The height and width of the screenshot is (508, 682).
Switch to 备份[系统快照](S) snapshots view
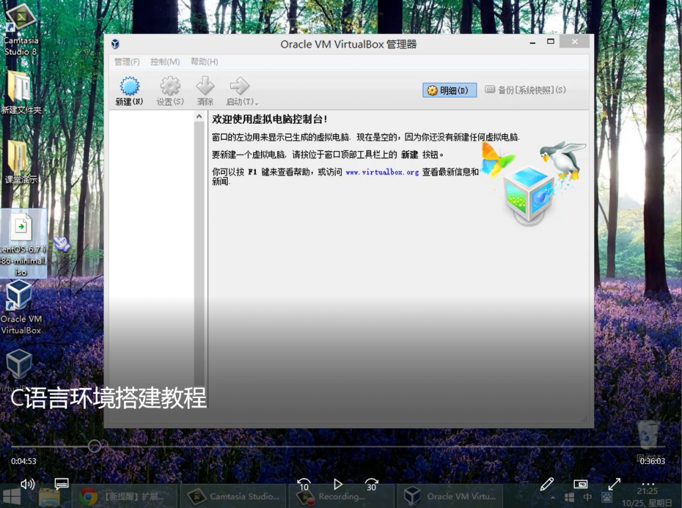click(x=525, y=90)
